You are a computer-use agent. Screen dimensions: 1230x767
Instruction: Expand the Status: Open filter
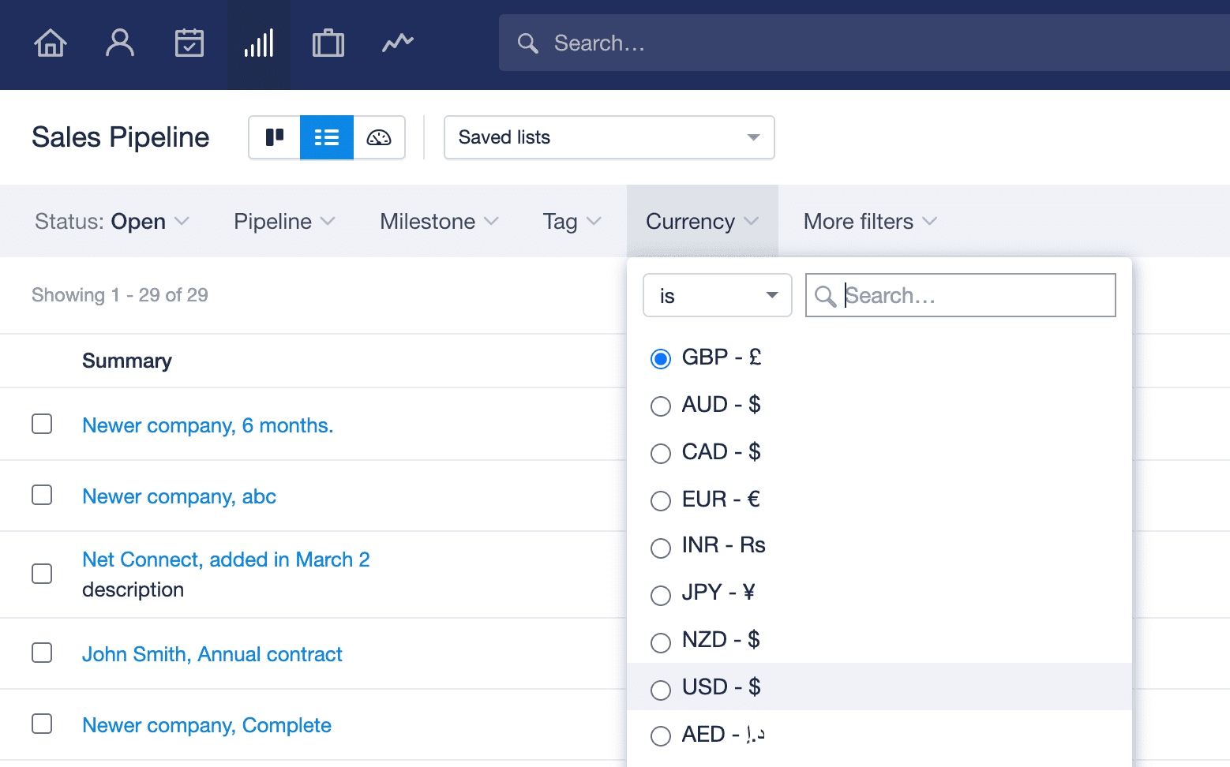[x=112, y=222]
